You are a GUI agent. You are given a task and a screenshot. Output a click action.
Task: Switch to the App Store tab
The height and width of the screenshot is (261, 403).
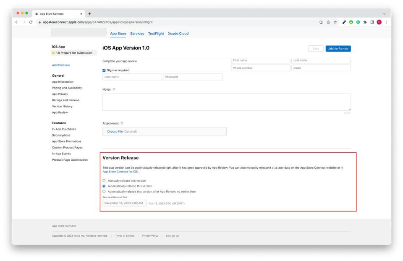[x=118, y=34]
